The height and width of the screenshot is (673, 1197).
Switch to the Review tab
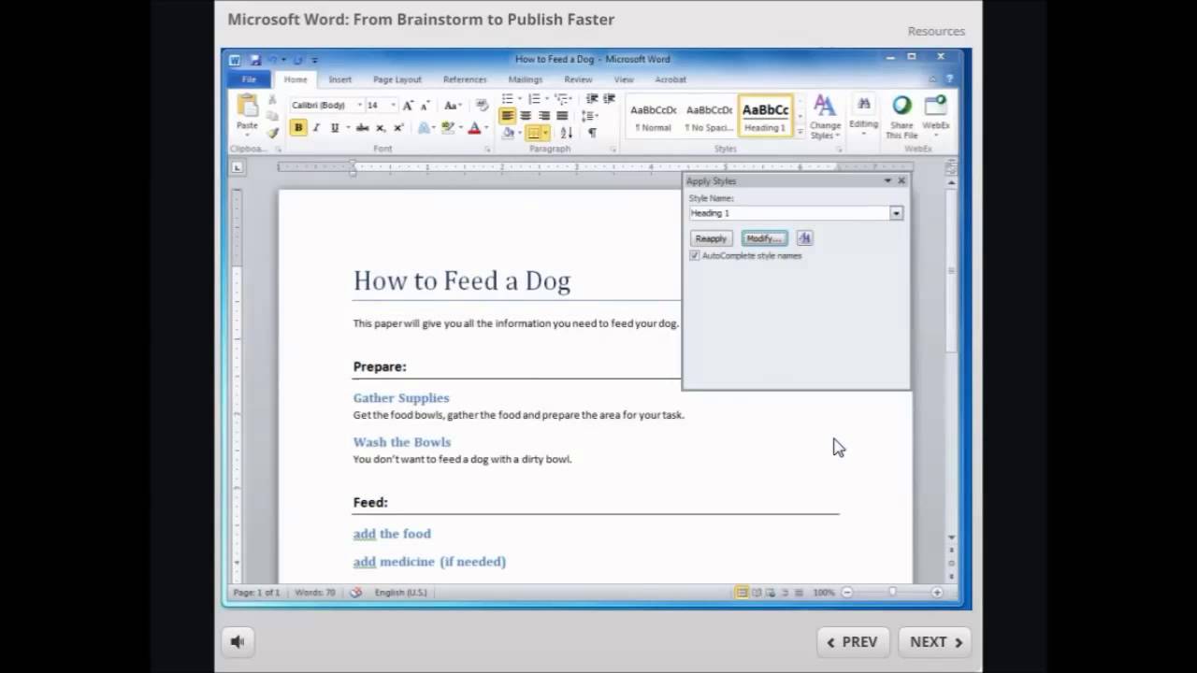[578, 79]
